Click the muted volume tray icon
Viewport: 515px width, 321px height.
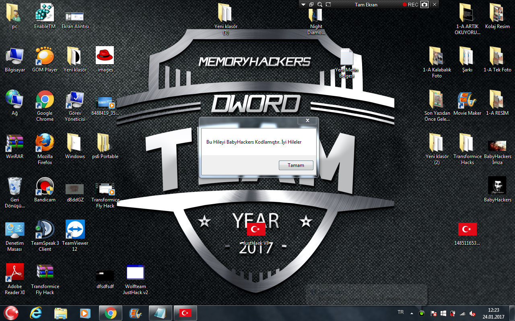click(472, 313)
